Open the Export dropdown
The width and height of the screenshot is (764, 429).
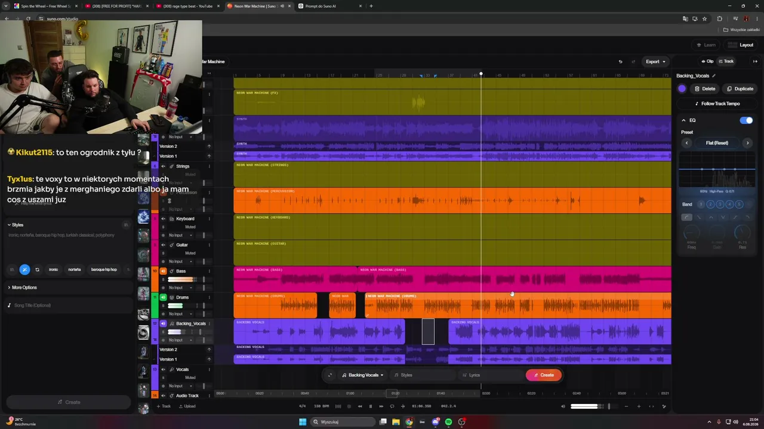(x=655, y=61)
